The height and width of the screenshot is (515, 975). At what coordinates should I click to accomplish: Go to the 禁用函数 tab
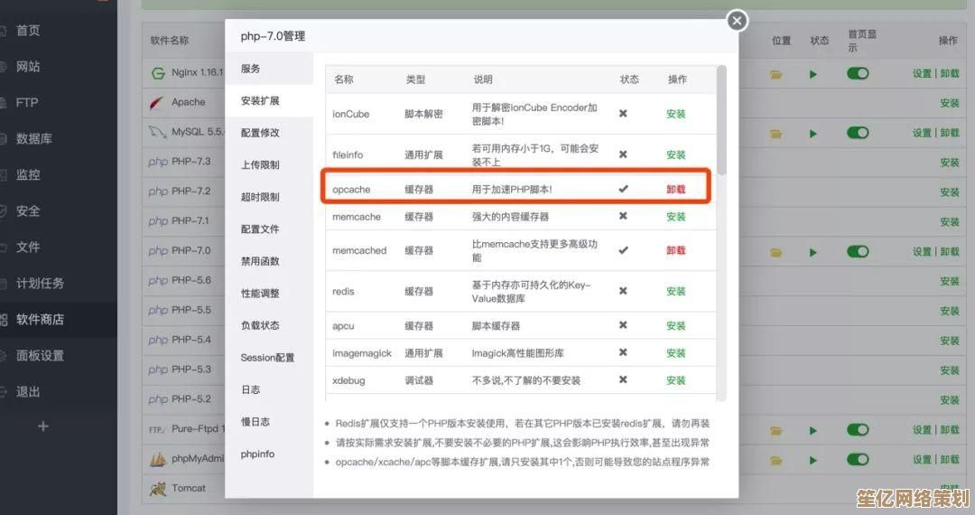coord(260,261)
